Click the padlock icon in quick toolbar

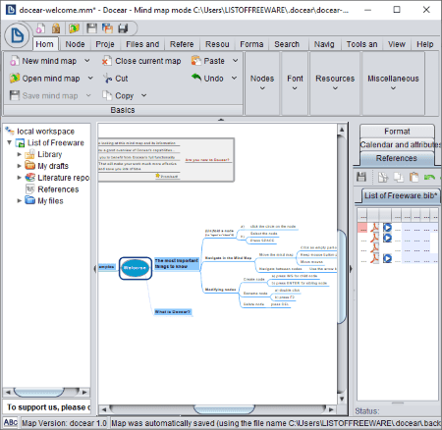pos(56,28)
